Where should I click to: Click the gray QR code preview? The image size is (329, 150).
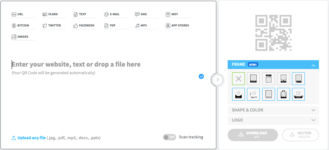[x=273, y=33]
